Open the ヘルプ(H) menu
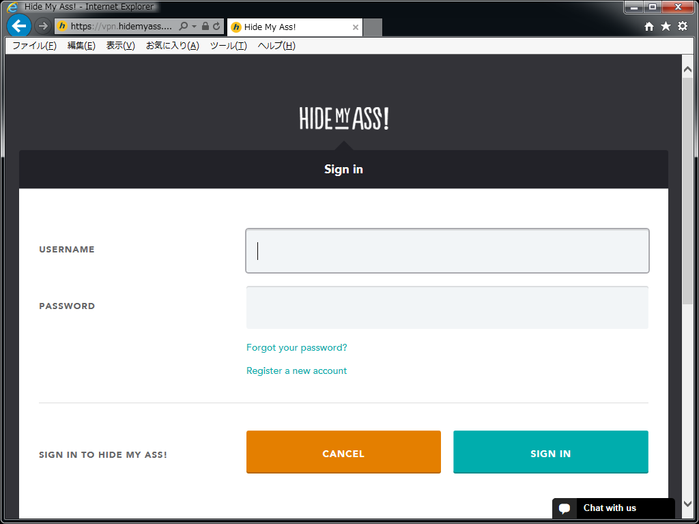The height and width of the screenshot is (524, 699). pos(276,46)
